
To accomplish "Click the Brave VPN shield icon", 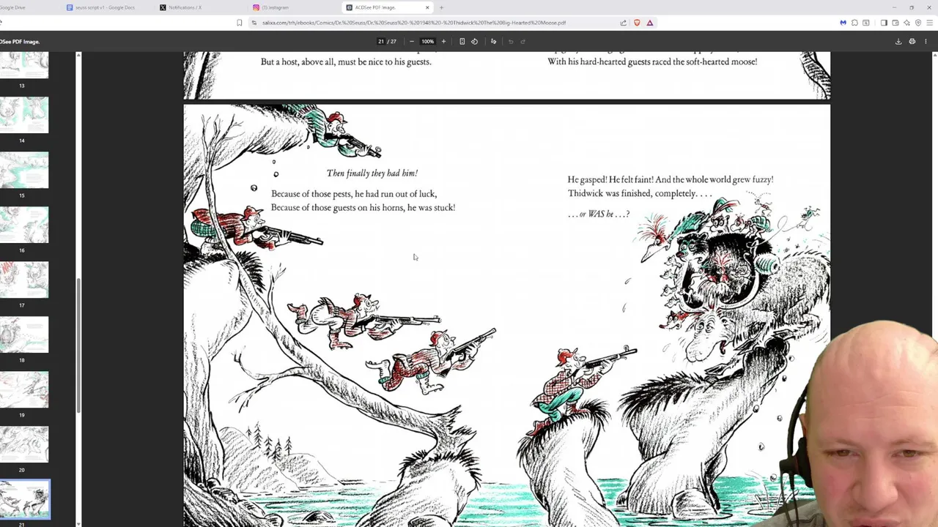I will tap(918, 23).
